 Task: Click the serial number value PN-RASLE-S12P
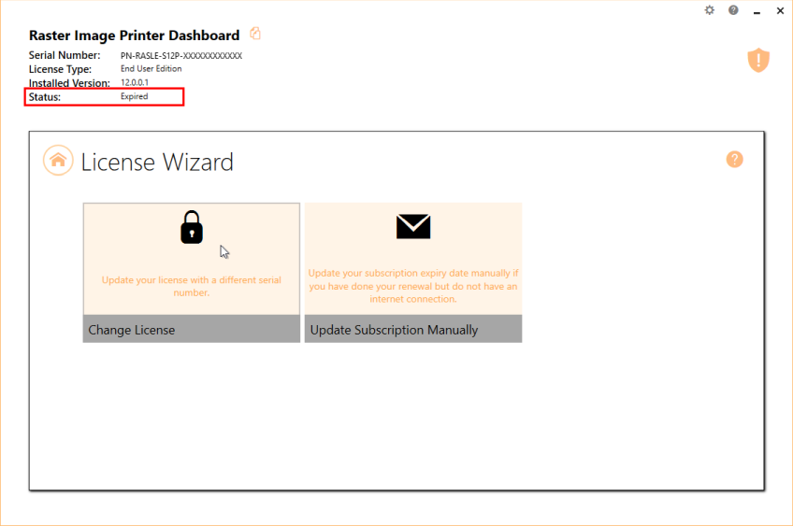coord(181,55)
